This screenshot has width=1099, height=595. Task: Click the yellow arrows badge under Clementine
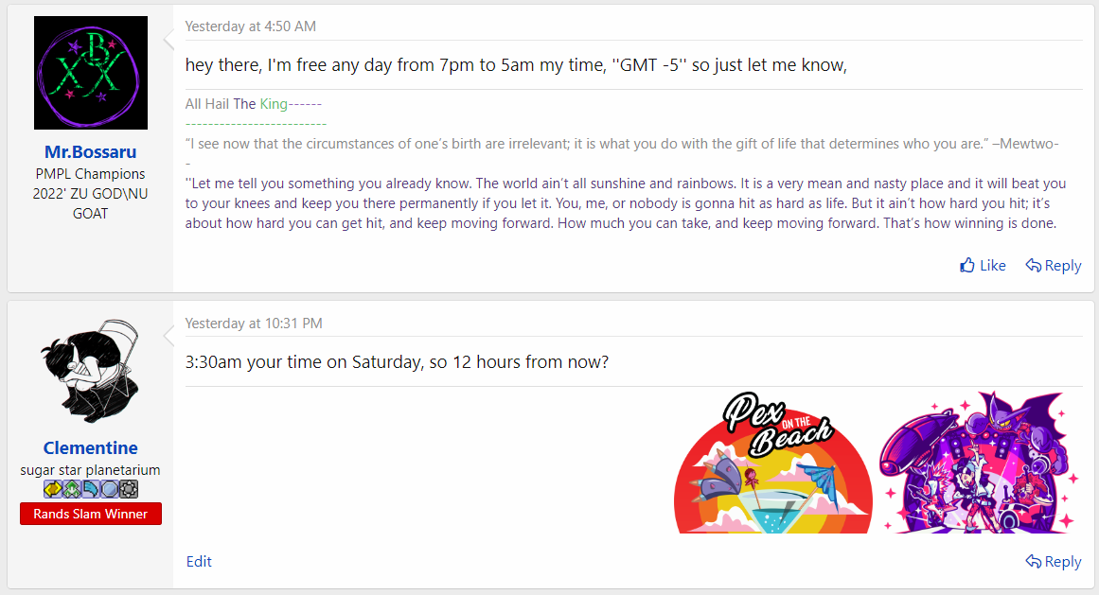(53, 489)
